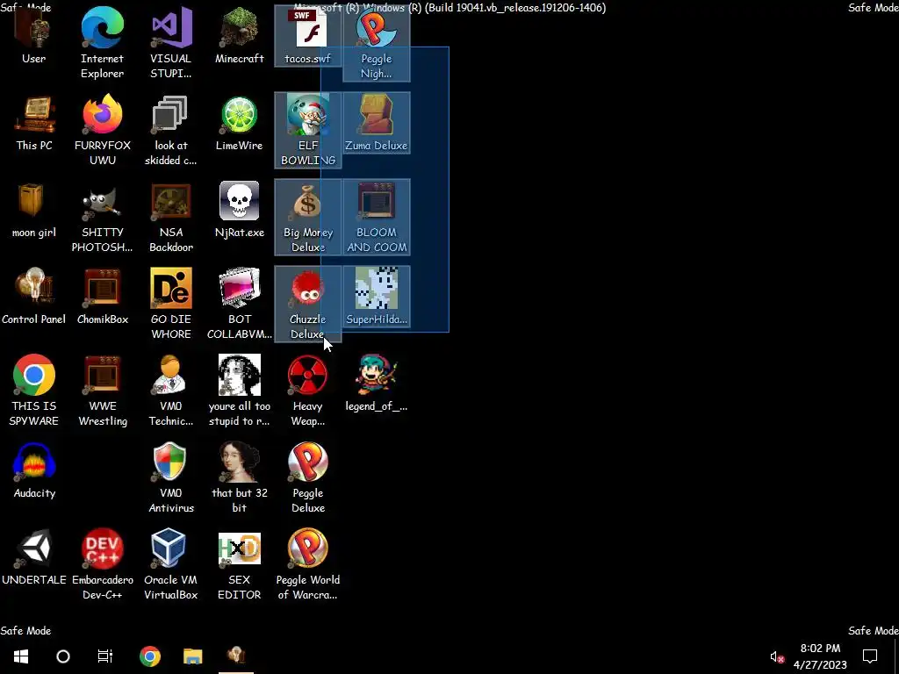Select the Embarcadero Dev-C++ shortcut

coord(102,564)
